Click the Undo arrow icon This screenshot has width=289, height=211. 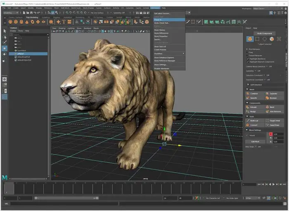[35, 13]
